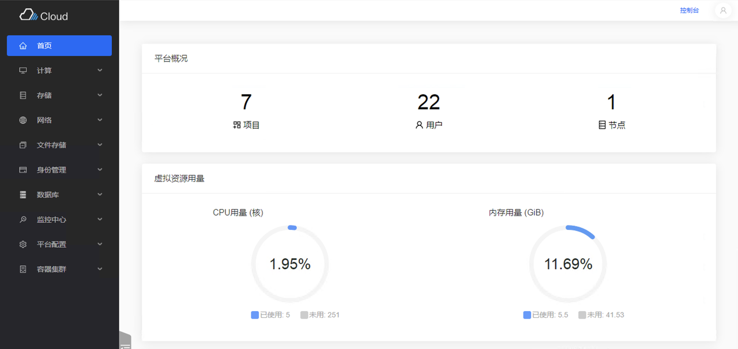Select the 监控中心 (Monitoring) magnifier icon
The width and height of the screenshot is (738, 349).
pyautogui.click(x=22, y=219)
